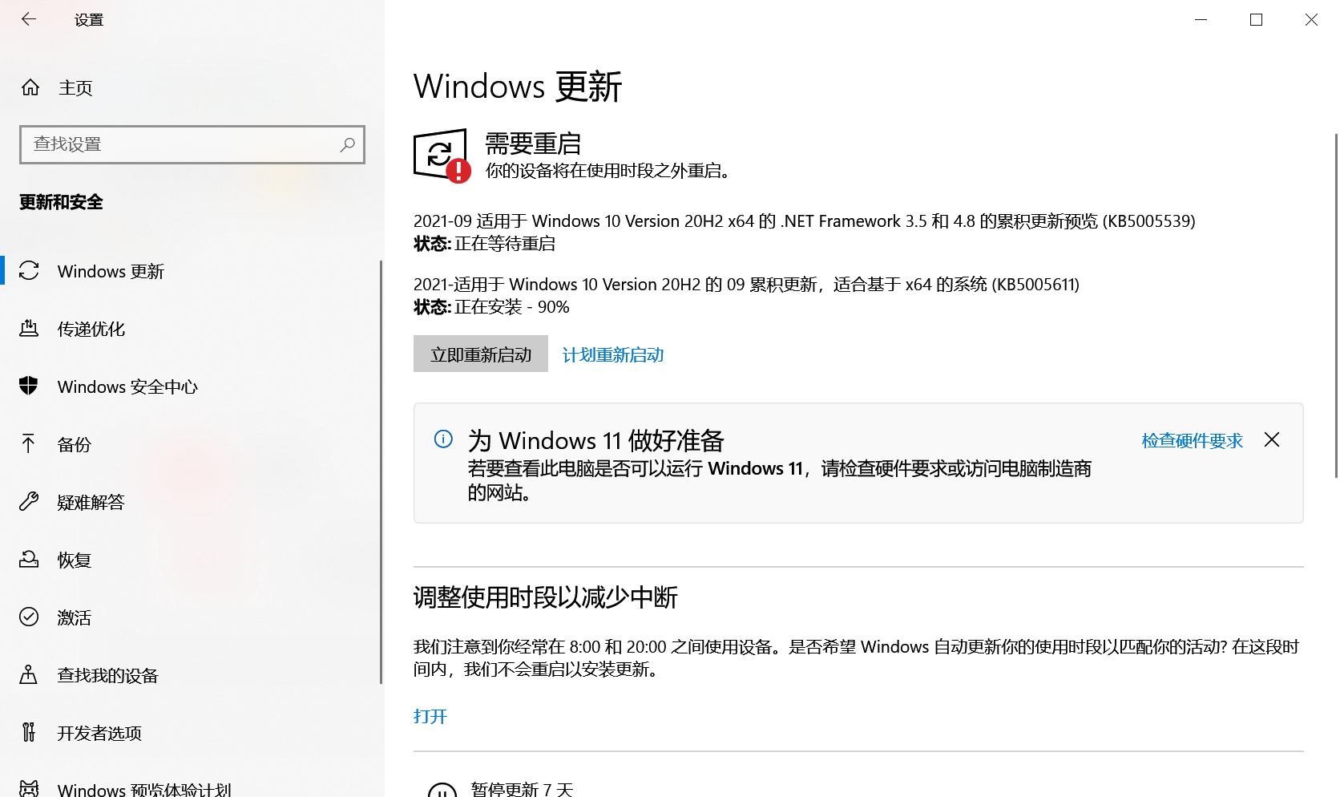
Task: Click the Recovery icon
Action: click(x=29, y=559)
